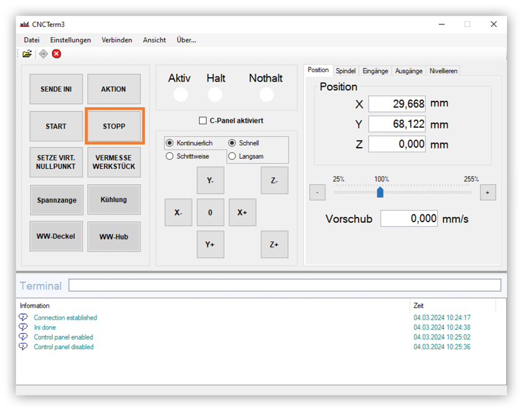Screen dimensions: 523x411
Task: Select the Langsam speed option
Action: [232, 156]
